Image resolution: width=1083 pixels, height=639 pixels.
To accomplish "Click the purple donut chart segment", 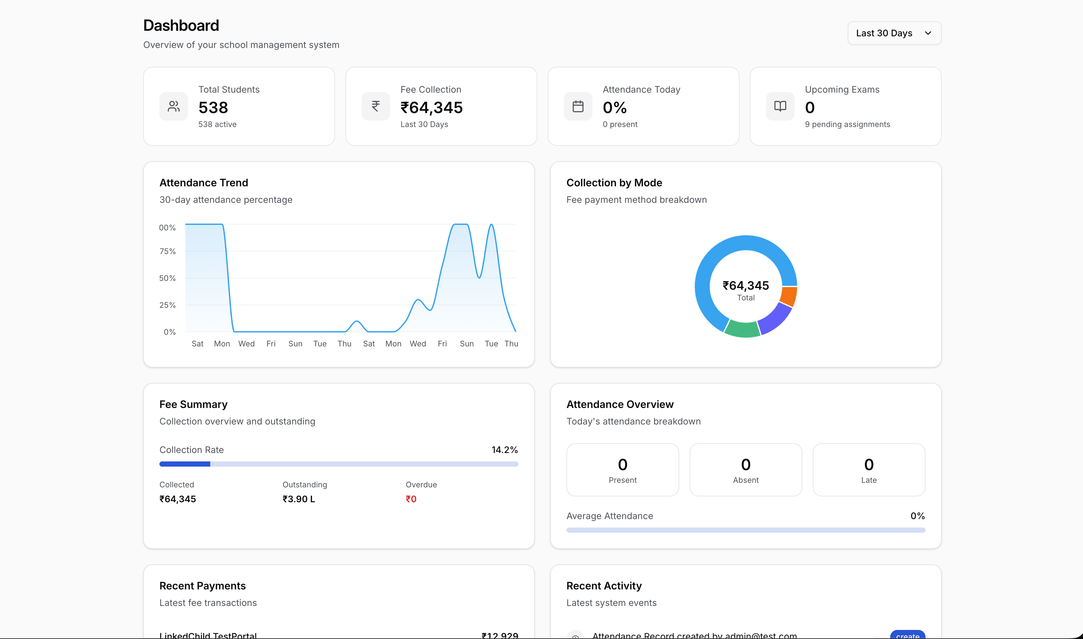I will tap(775, 319).
